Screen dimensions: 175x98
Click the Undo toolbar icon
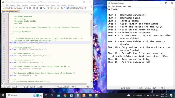coord(34,8)
